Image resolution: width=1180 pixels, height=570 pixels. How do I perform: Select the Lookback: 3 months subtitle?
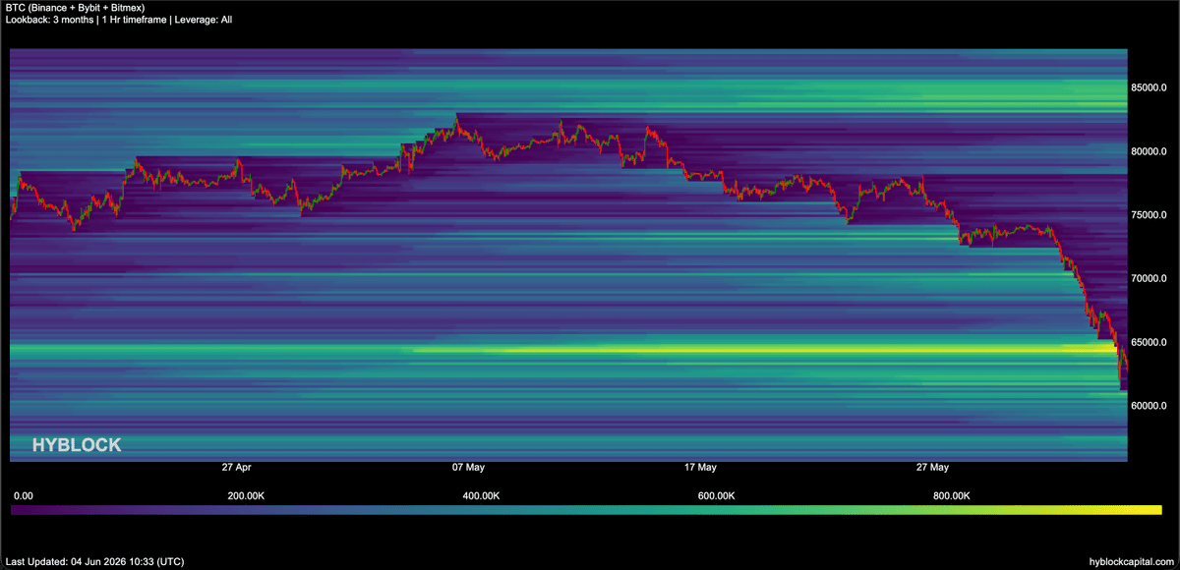click(x=45, y=20)
